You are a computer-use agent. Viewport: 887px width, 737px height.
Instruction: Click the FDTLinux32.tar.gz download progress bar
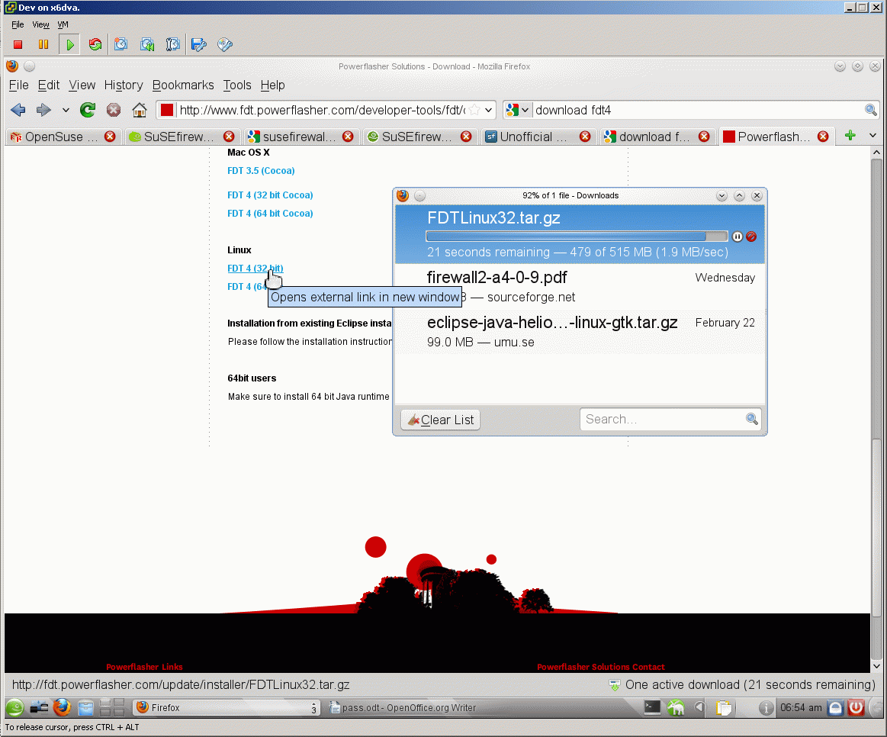pyautogui.click(x=577, y=236)
